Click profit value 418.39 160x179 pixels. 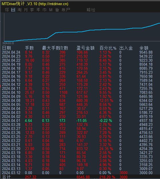click(x=82, y=64)
